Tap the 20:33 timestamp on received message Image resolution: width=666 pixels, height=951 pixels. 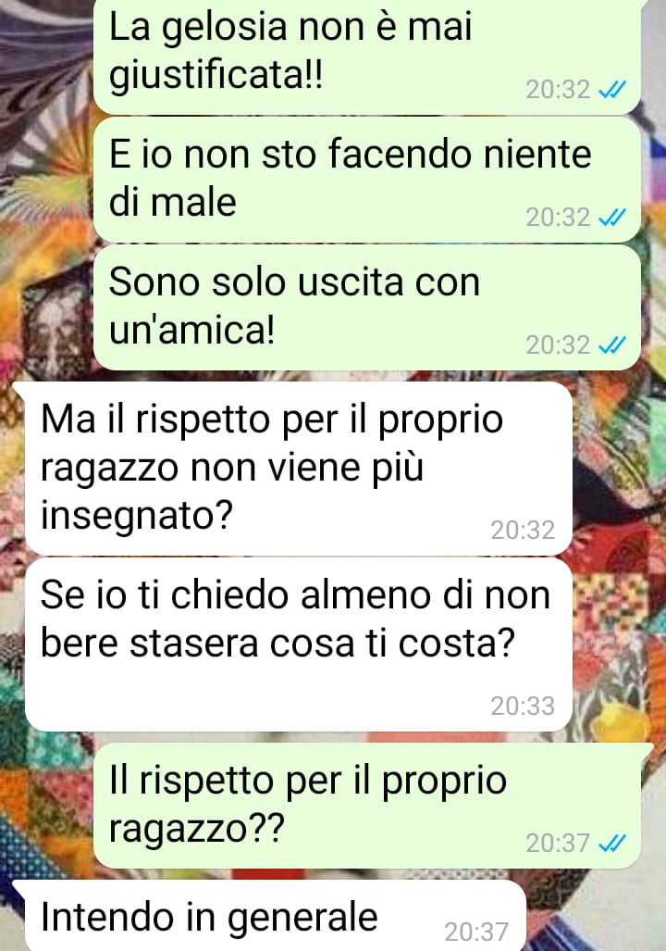pyautogui.click(x=523, y=706)
